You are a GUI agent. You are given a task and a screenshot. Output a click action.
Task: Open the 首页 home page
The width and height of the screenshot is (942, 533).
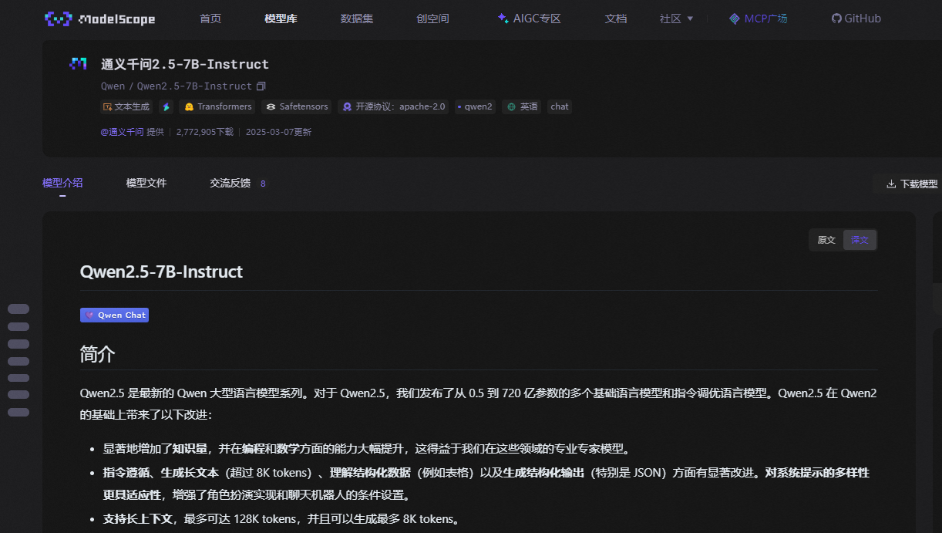[210, 19]
